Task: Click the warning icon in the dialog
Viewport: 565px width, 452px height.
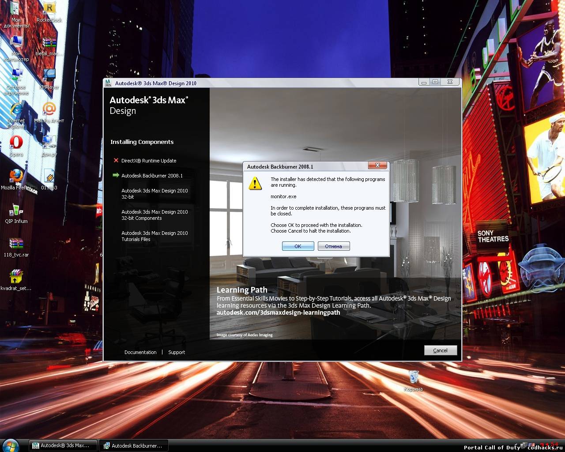Action: 255,183
